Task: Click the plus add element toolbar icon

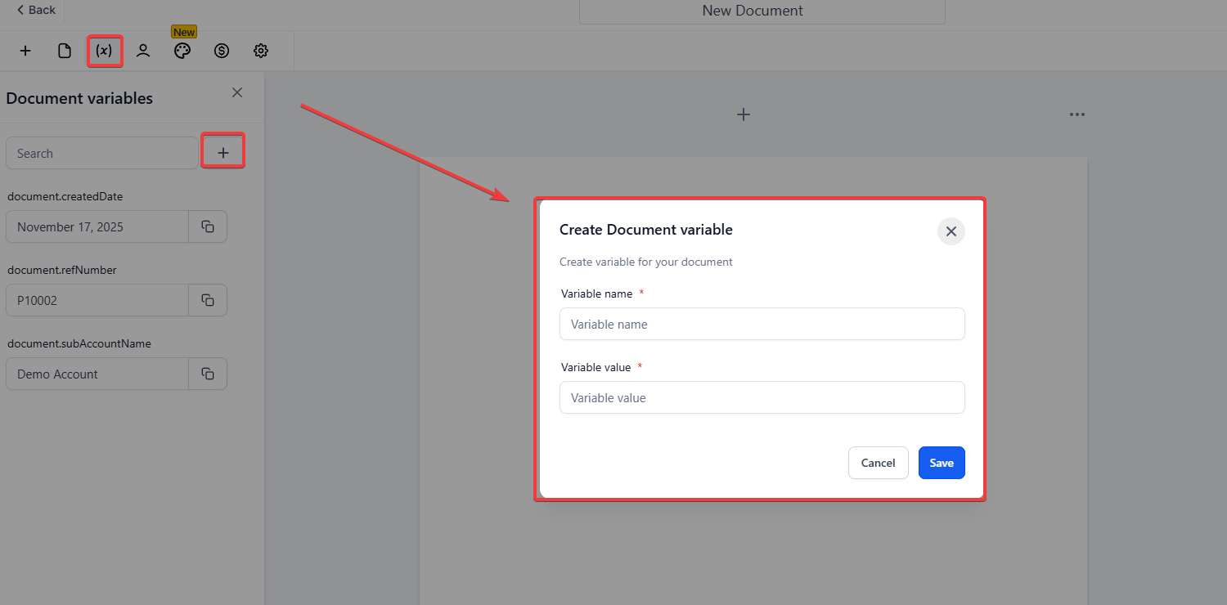Action: (25, 51)
